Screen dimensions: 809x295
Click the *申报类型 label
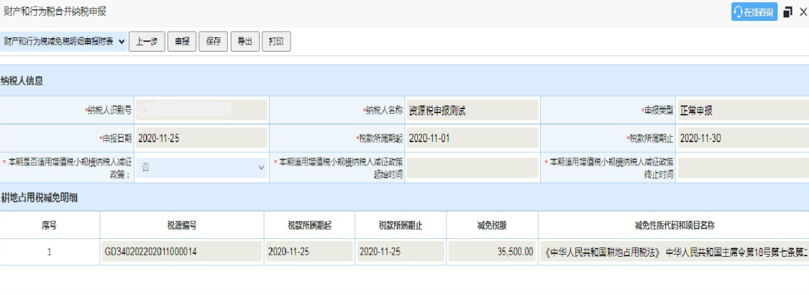(x=658, y=110)
